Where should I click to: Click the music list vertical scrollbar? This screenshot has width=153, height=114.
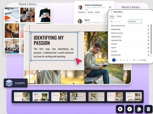(151, 39)
